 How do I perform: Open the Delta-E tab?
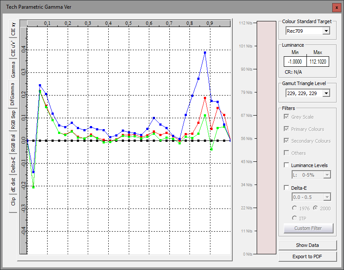(13, 165)
